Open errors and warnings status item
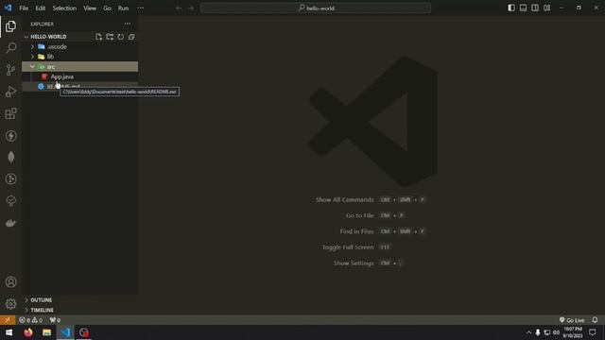Image resolution: width=605 pixels, height=340 pixels. click(31, 320)
